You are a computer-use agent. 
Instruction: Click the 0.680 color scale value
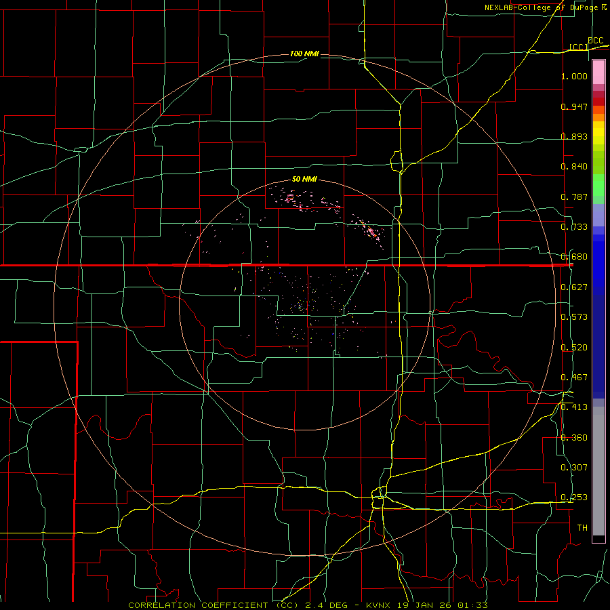point(574,257)
